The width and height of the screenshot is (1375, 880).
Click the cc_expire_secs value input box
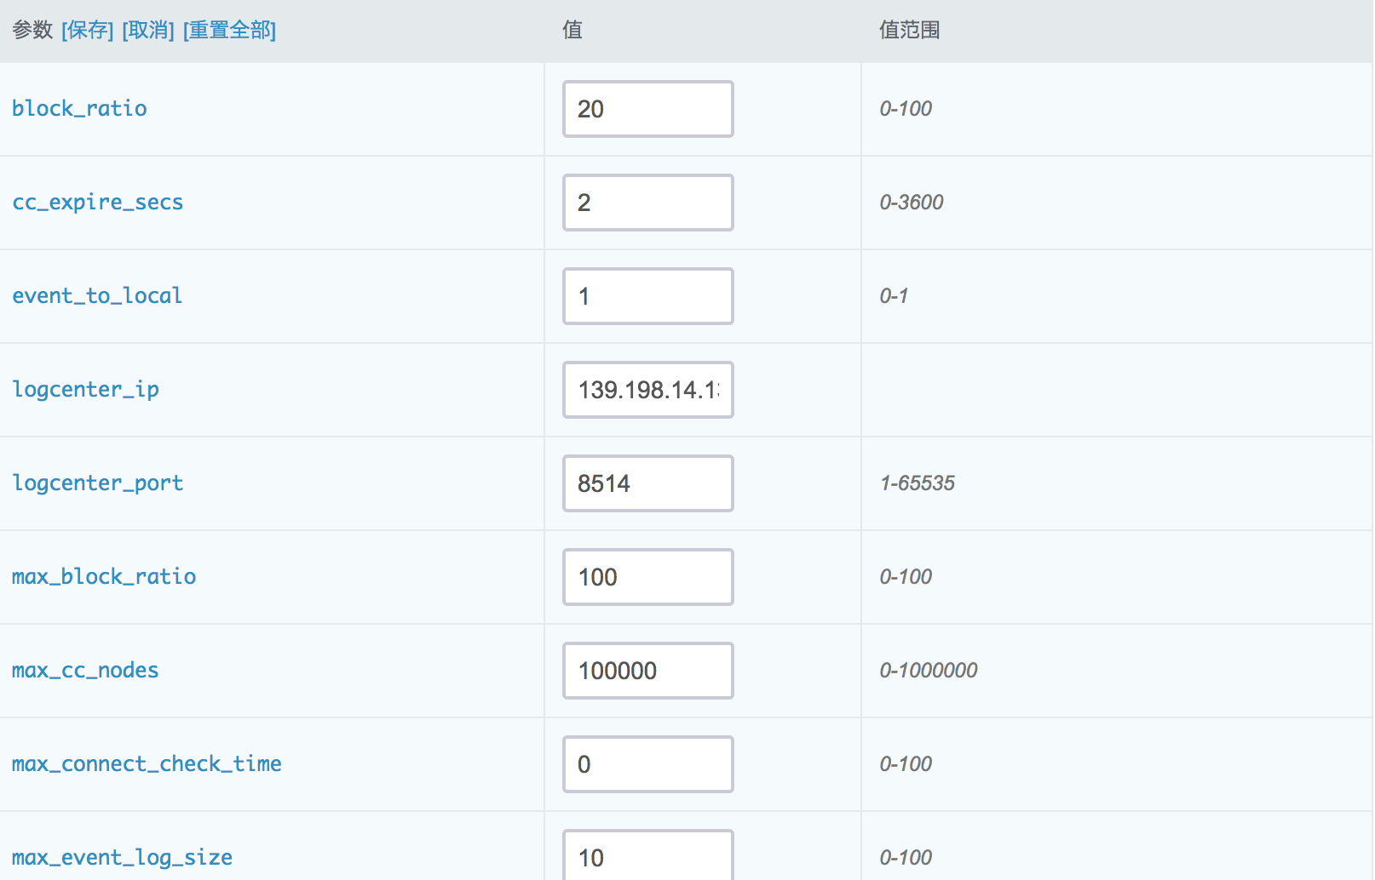click(647, 203)
